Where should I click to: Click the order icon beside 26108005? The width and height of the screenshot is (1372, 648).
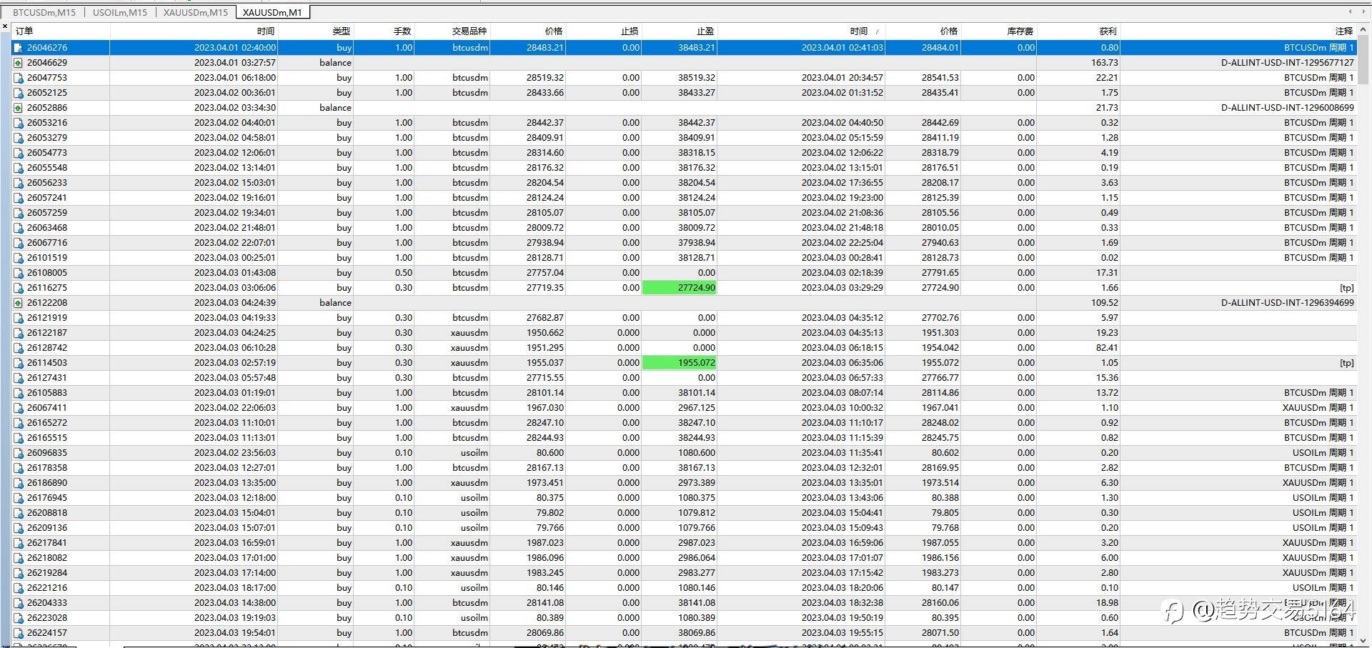pyautogui.click(x=18, y=273)
